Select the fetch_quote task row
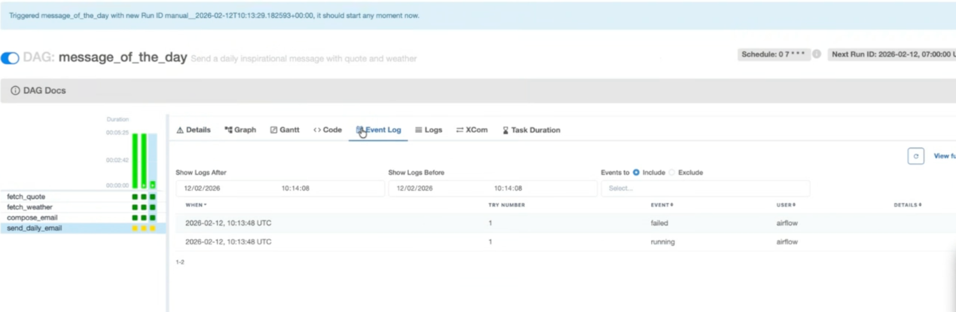This screenshot has height=312, width=956. 26,197
